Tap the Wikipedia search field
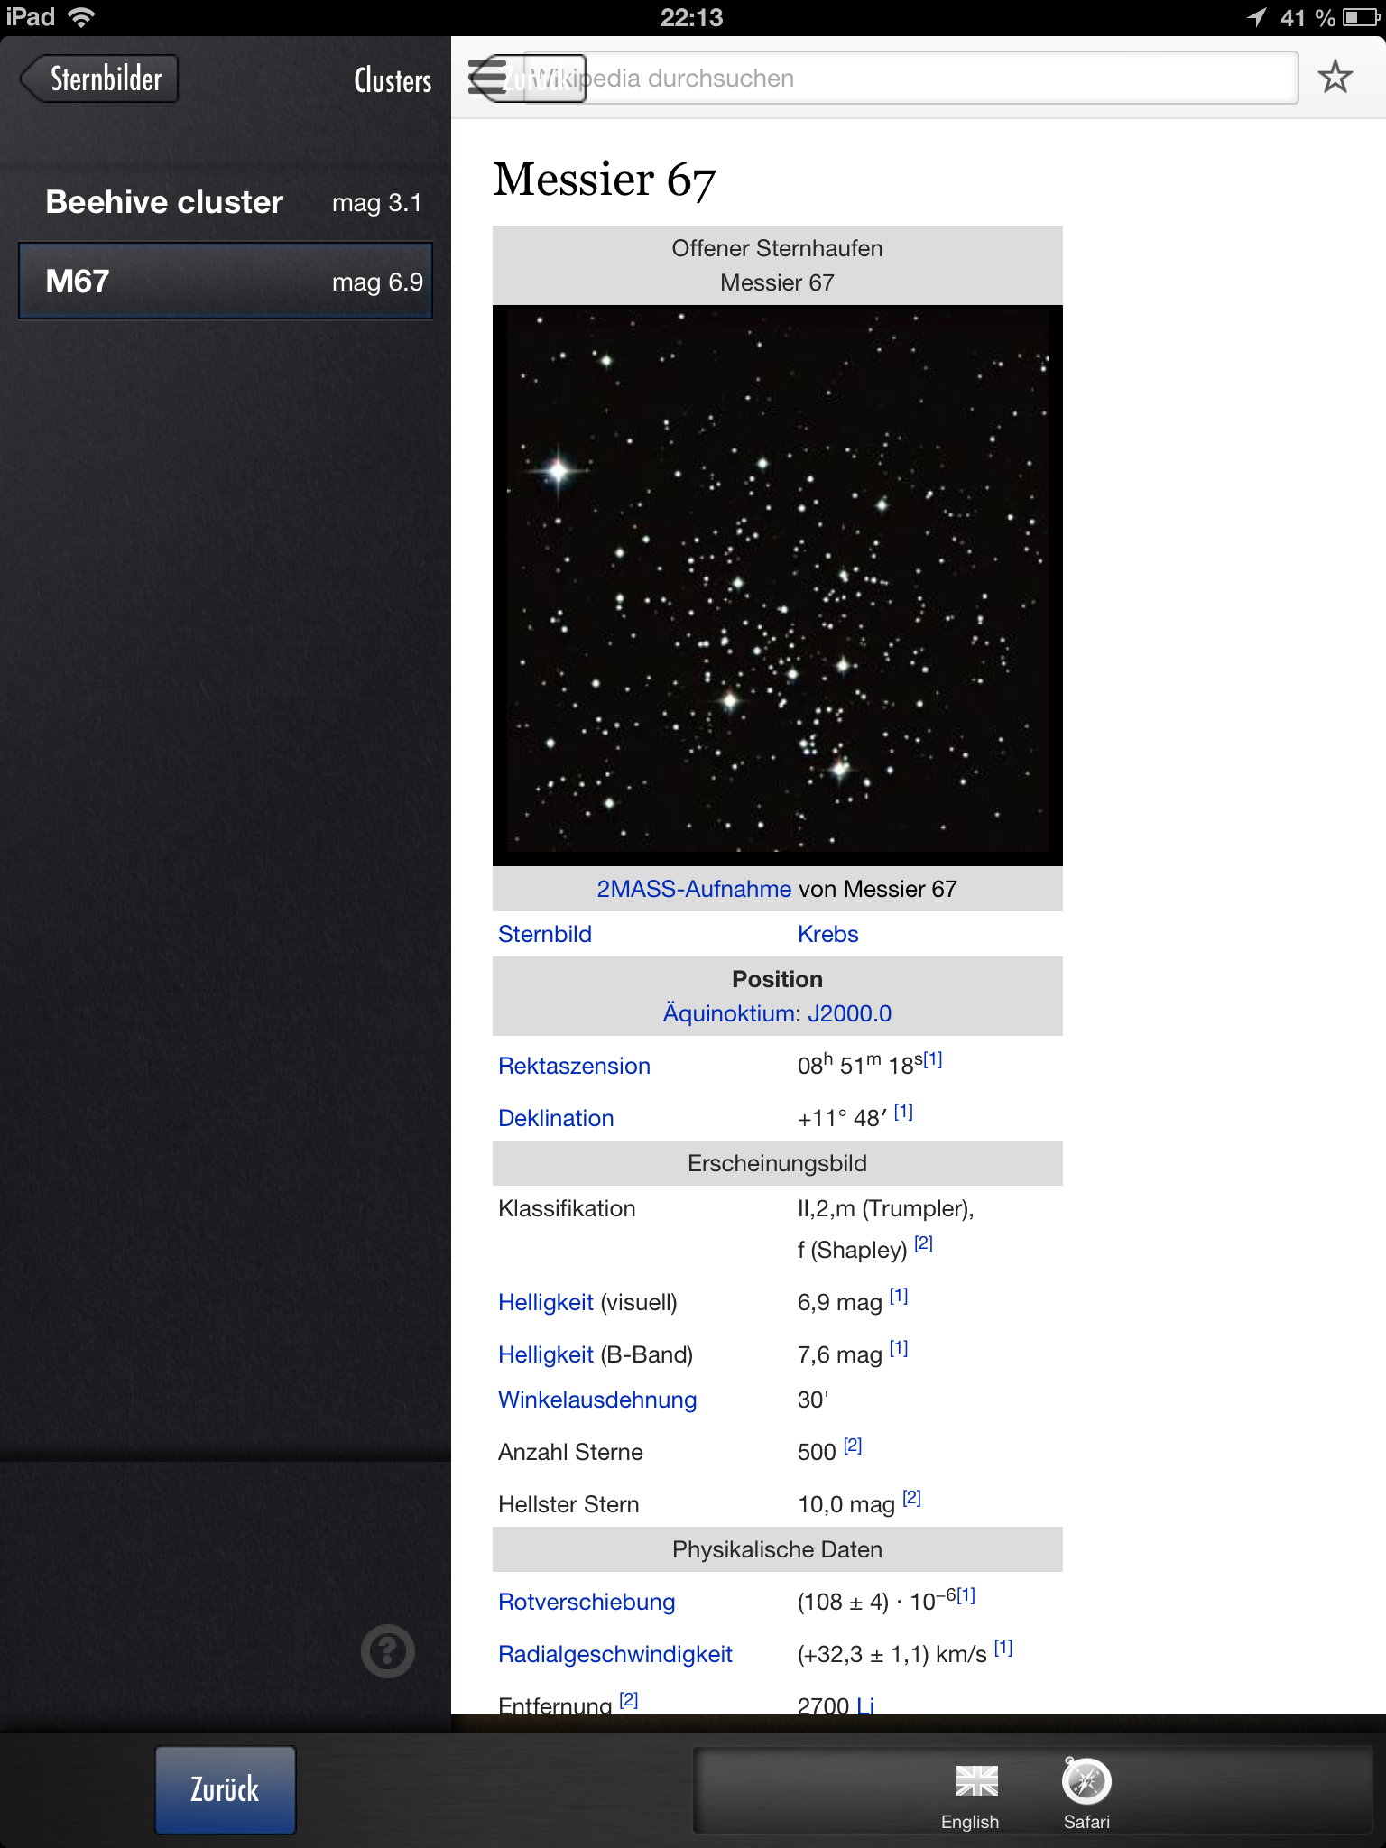This screenshot has height=1848, width=1386. click(x=938, y=79)
